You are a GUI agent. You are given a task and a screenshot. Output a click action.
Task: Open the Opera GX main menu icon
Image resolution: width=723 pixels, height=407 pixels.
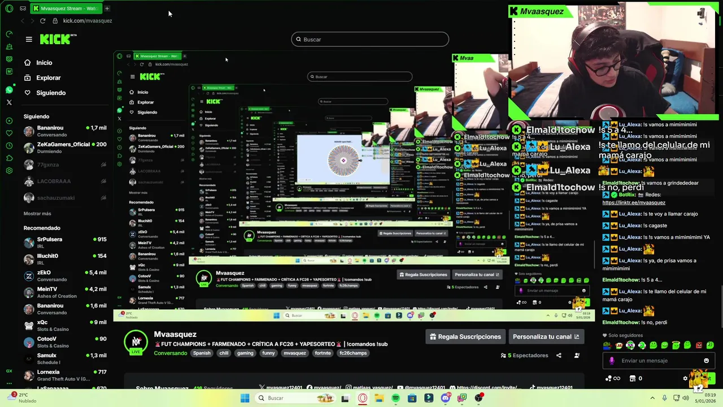(x=9, y=8)
